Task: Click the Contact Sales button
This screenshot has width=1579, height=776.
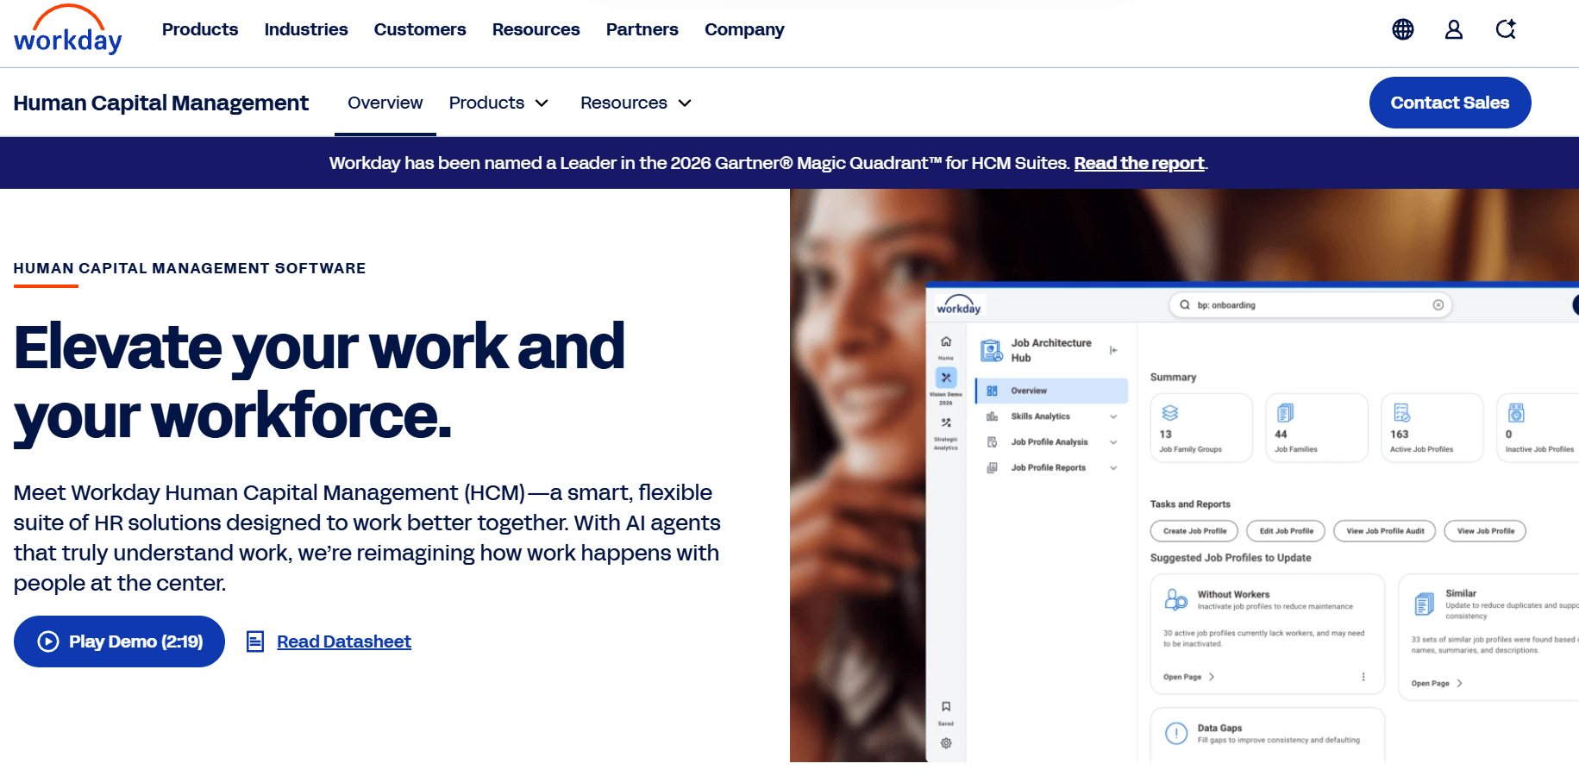Action: click(1451, 103)
